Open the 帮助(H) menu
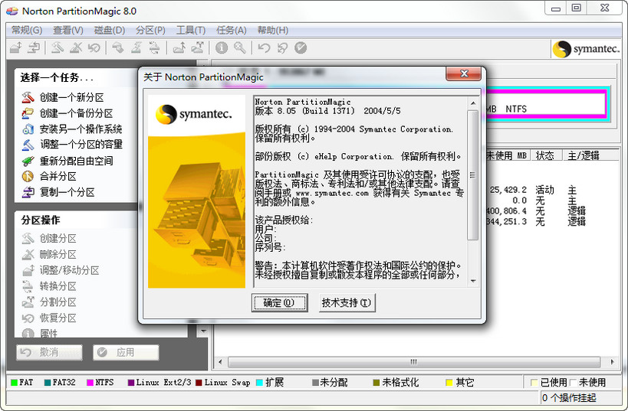The width and height of the screenshot is (628, 411). [x=272, y=30]
